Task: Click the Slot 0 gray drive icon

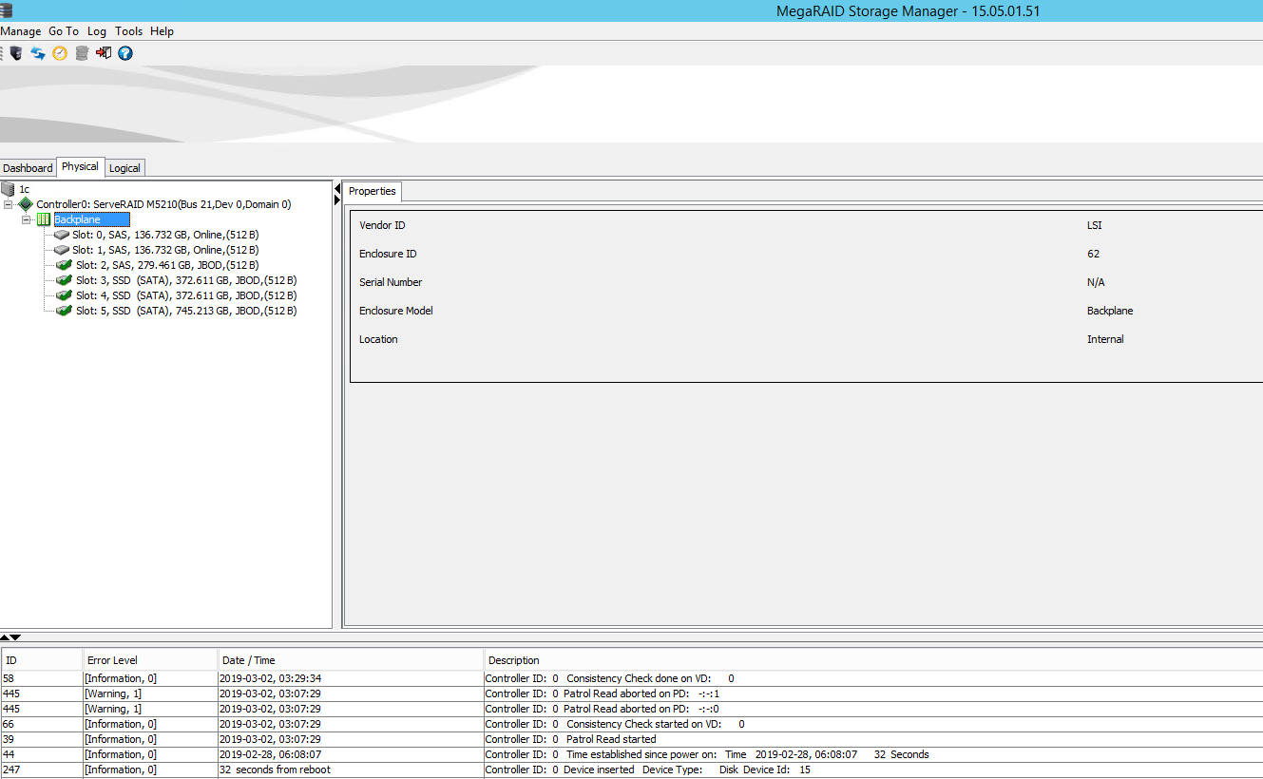Action: (x=62, y=235)
